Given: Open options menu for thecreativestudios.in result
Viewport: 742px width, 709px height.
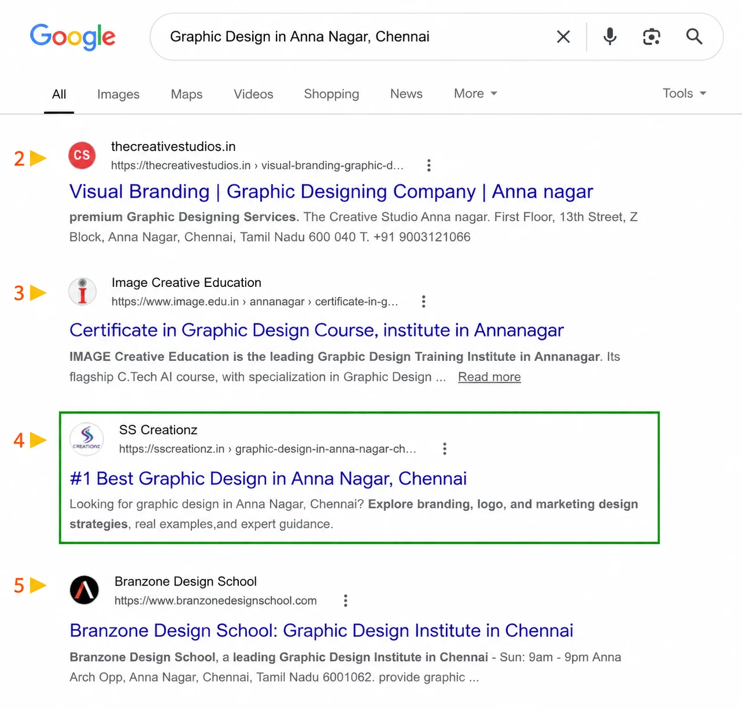Looking at the screenshot, I should 429,165.
